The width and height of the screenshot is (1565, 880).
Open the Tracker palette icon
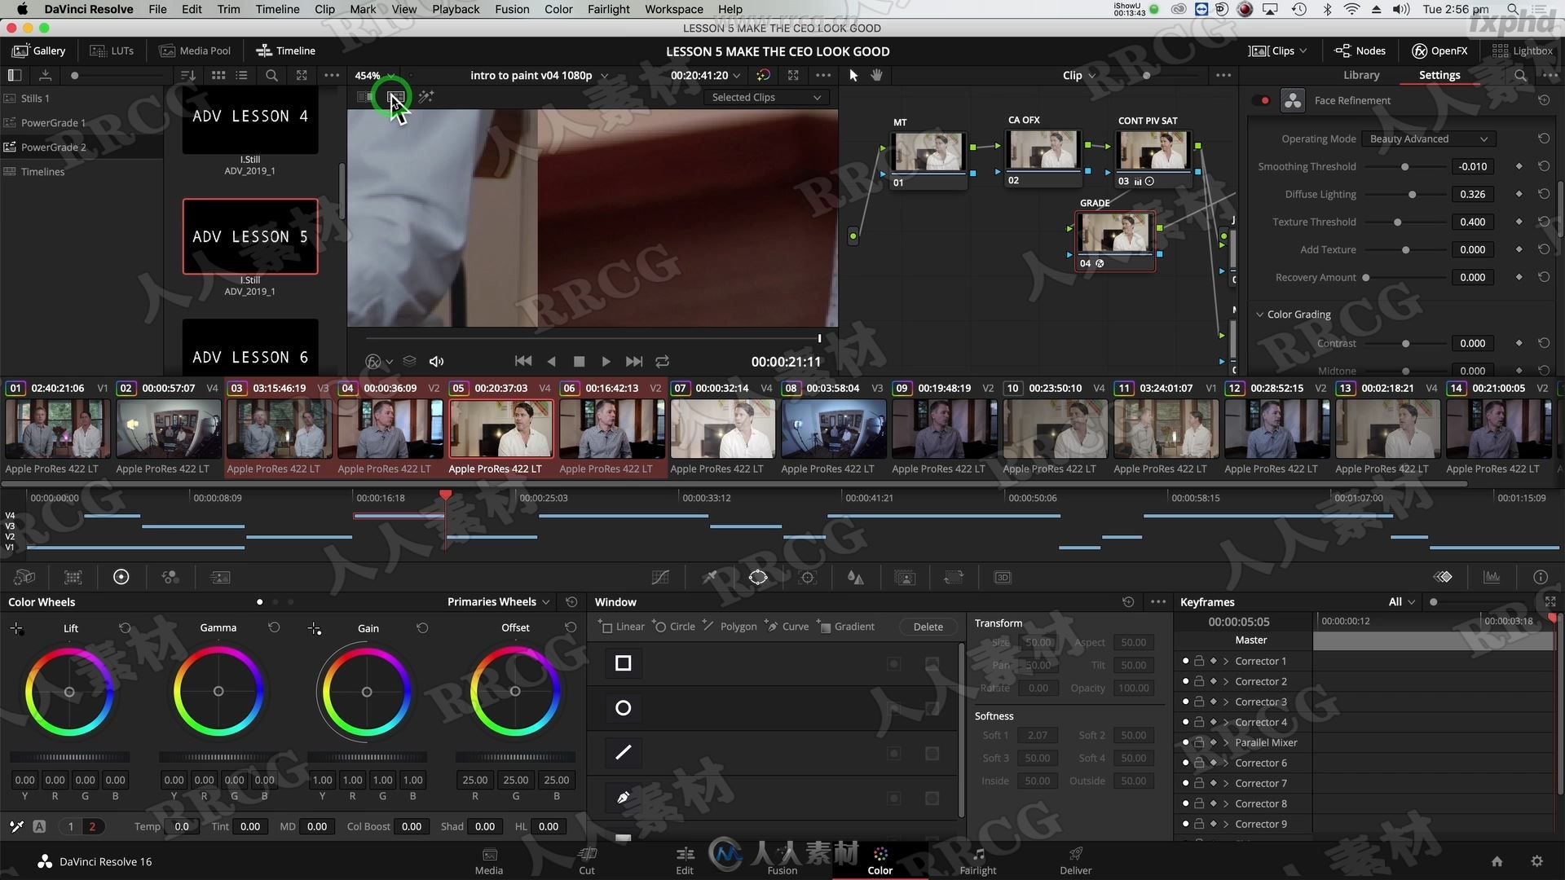pos(808,577)
